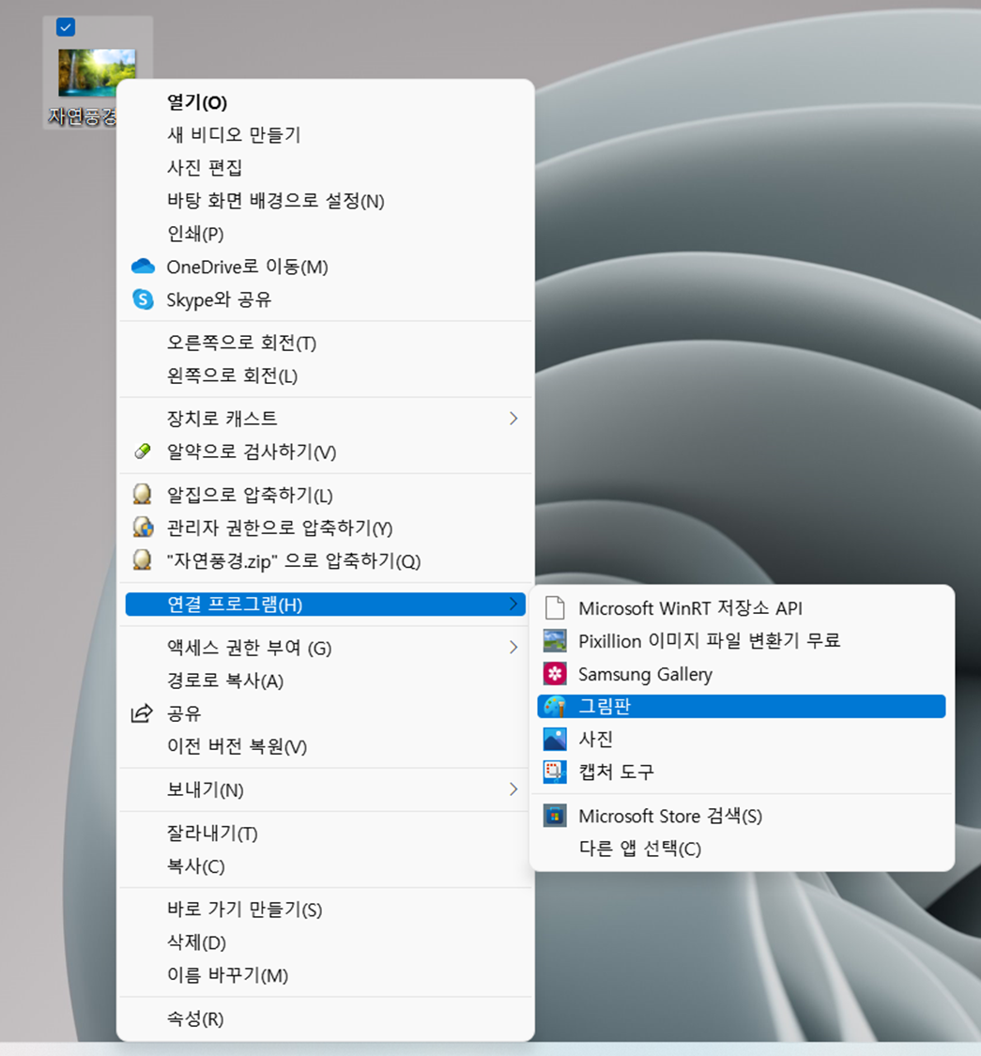
Task: Choose 관리자 권한으로 압축하기(Y)
Action: point(326,528)
